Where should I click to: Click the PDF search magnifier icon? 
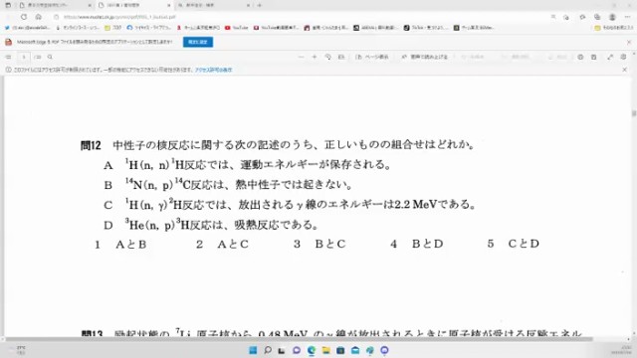[x=50, y=58]
